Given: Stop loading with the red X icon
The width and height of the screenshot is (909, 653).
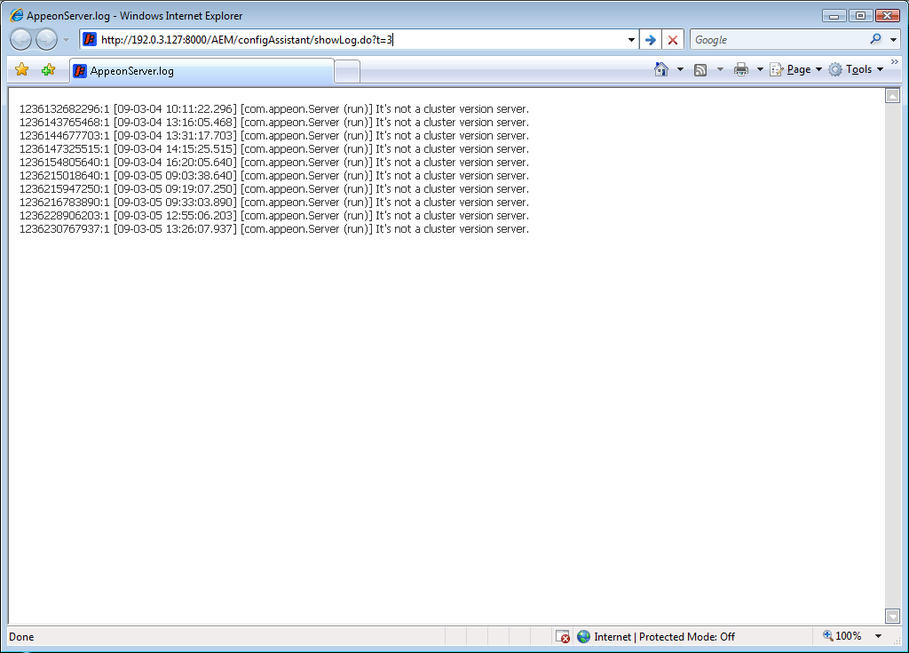Looking at the screenshot, I should point(672,39).
